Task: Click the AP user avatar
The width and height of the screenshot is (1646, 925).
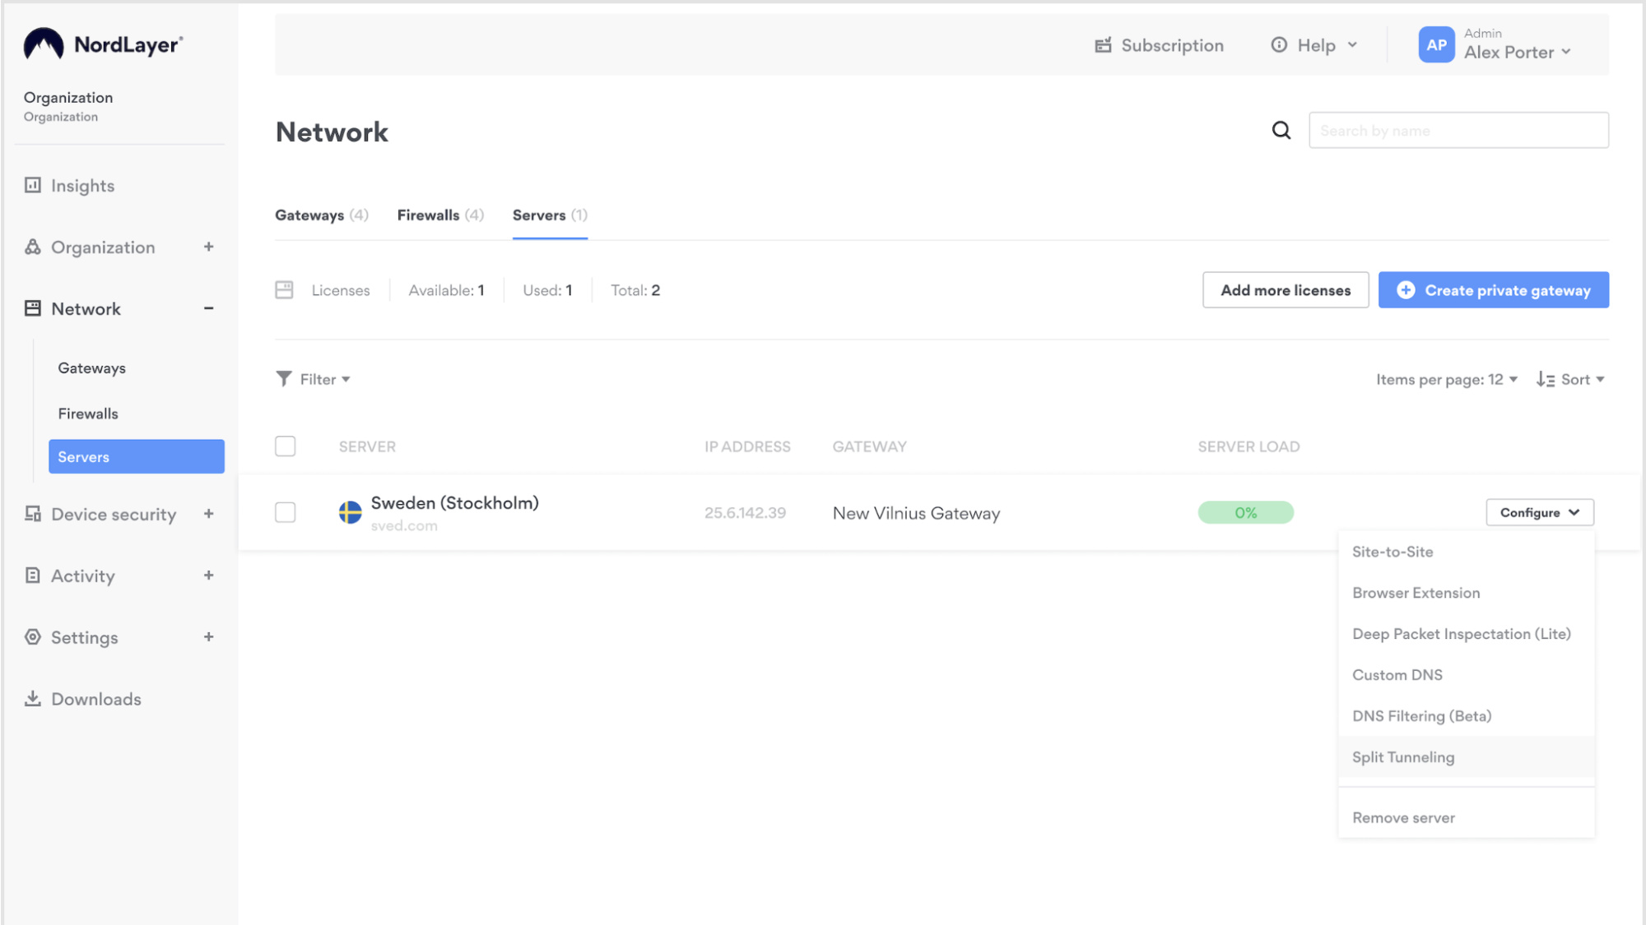Action: click(x=1436, y=45)
